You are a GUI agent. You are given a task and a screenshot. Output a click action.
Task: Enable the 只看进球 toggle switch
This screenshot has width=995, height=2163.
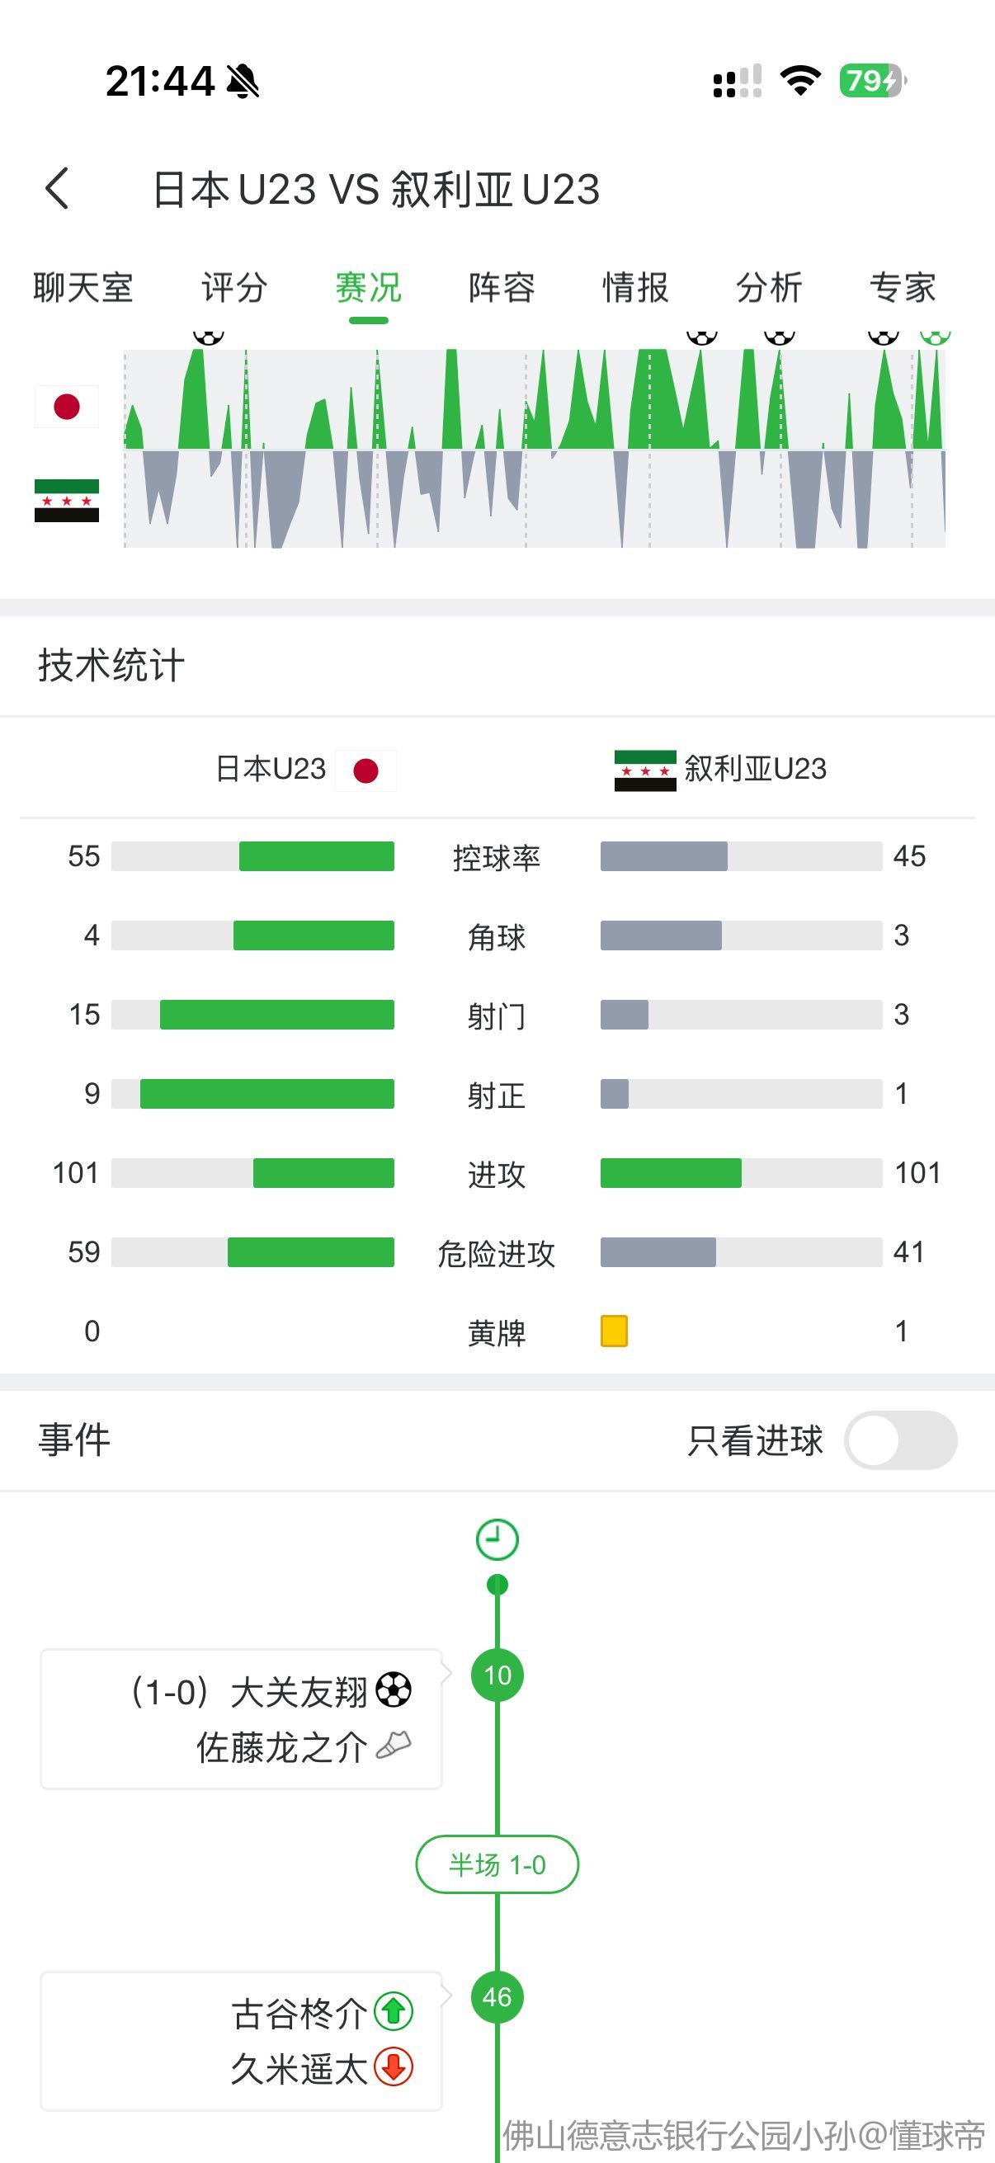[x=900, y=1440]
